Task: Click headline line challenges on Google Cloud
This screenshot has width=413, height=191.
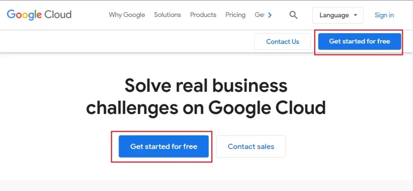Action: [206, 108]
